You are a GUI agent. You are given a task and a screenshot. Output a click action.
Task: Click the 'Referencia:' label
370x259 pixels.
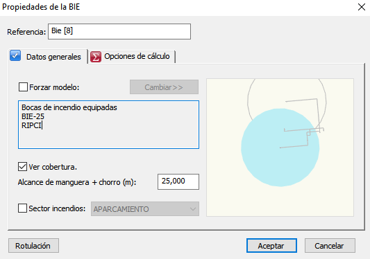click(x=26, y=32)
